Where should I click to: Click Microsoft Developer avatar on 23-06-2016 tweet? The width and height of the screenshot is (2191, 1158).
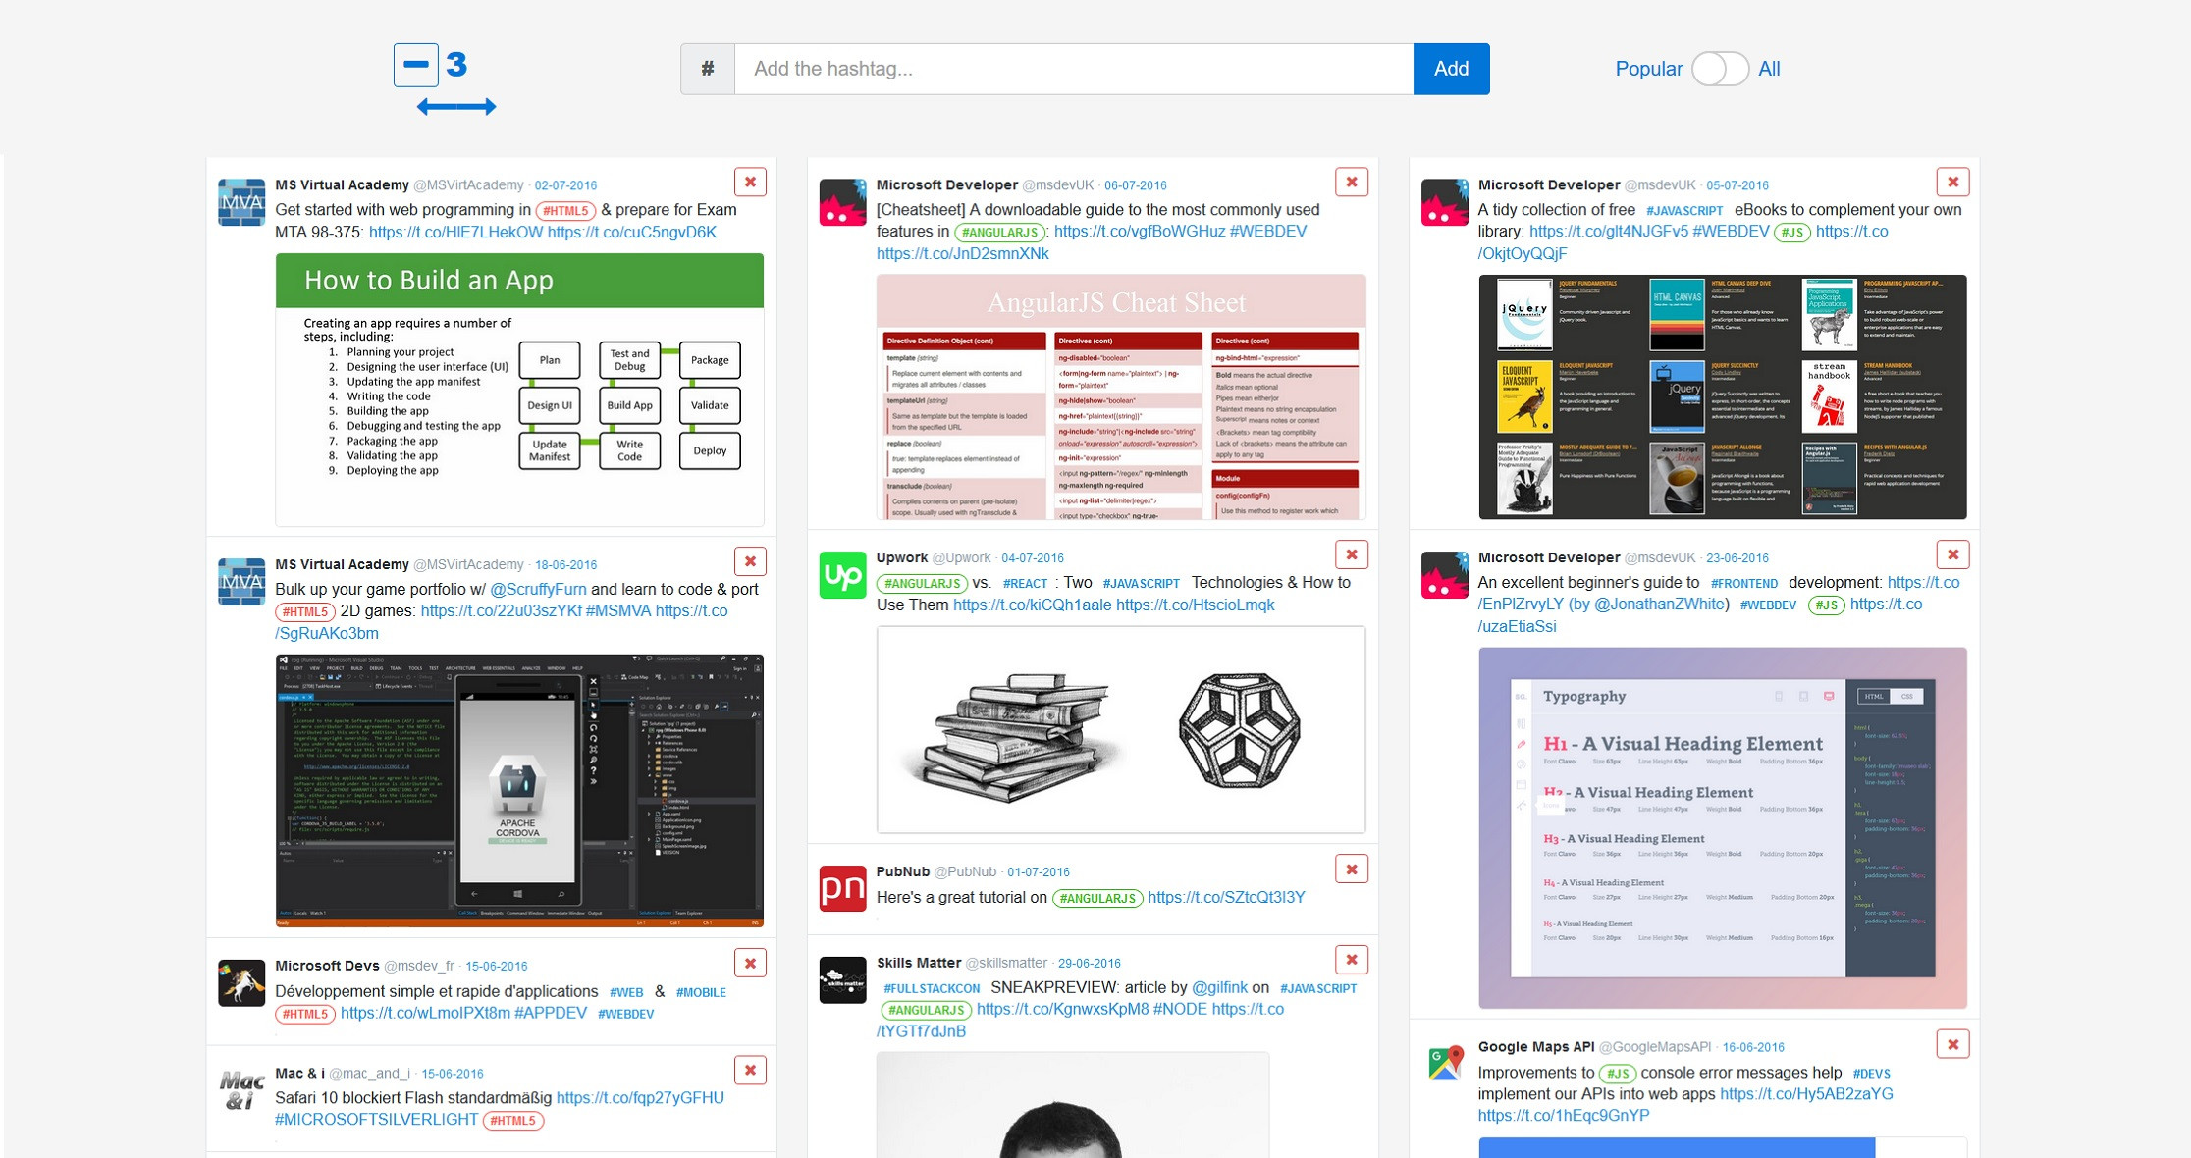click(x=1444, y=575)
